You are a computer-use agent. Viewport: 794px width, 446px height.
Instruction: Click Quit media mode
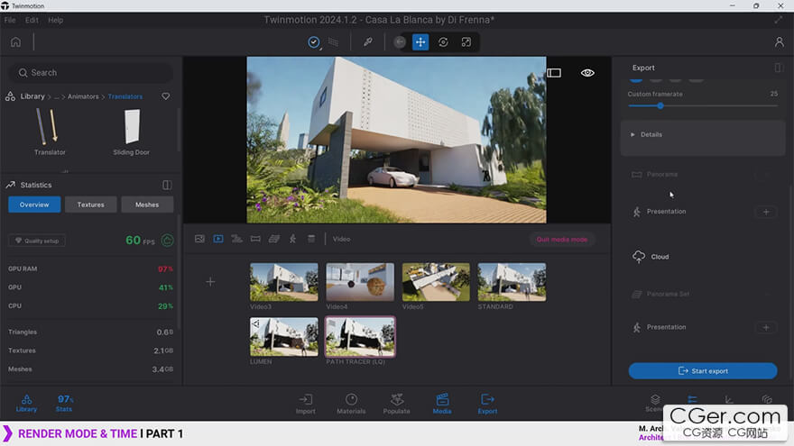click(x=562, y=239)
